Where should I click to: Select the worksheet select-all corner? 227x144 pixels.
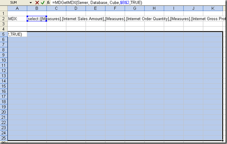[4, 8]
